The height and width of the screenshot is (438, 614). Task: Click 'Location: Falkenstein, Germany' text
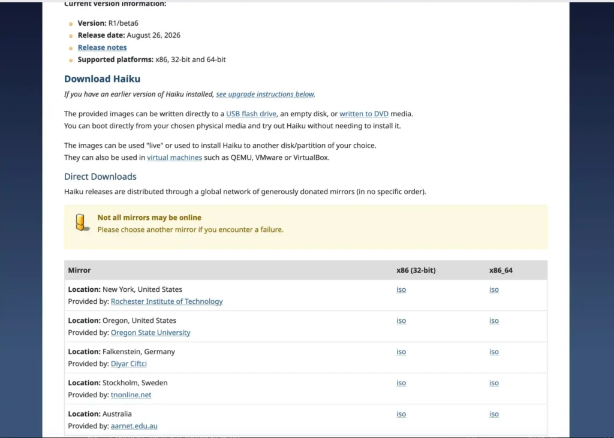121,352
